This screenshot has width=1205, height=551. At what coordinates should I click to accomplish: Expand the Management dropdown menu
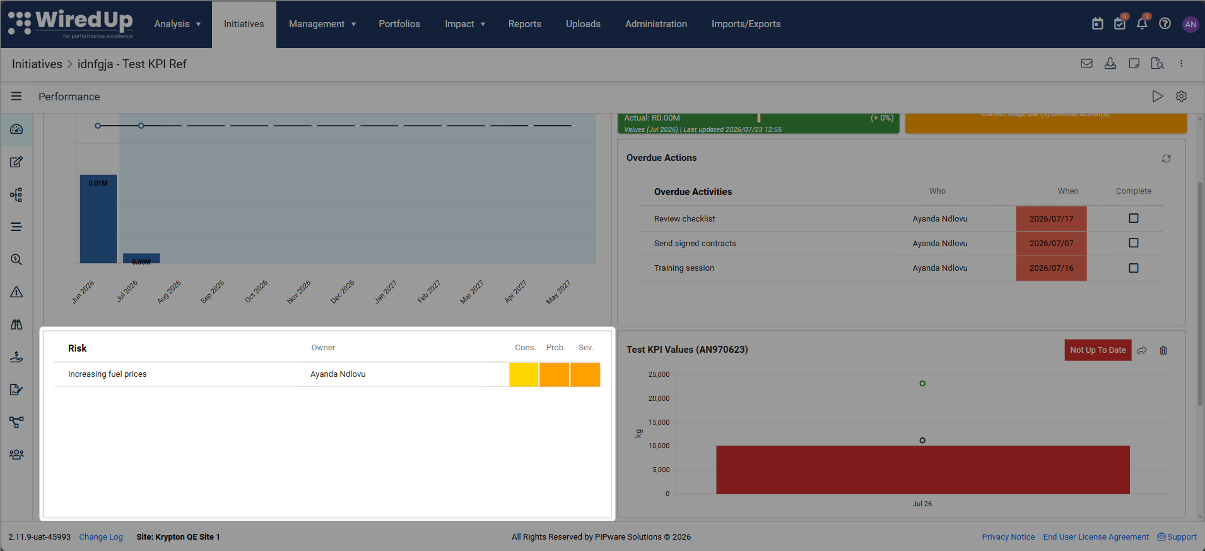[322, 24]
